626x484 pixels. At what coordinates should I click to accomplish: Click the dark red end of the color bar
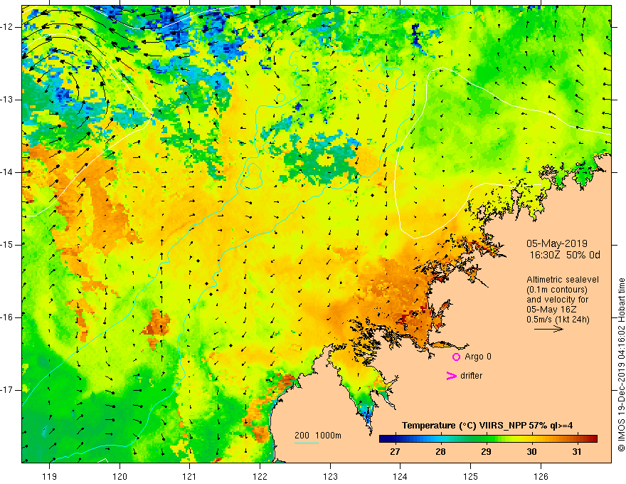tap(593, 439)
